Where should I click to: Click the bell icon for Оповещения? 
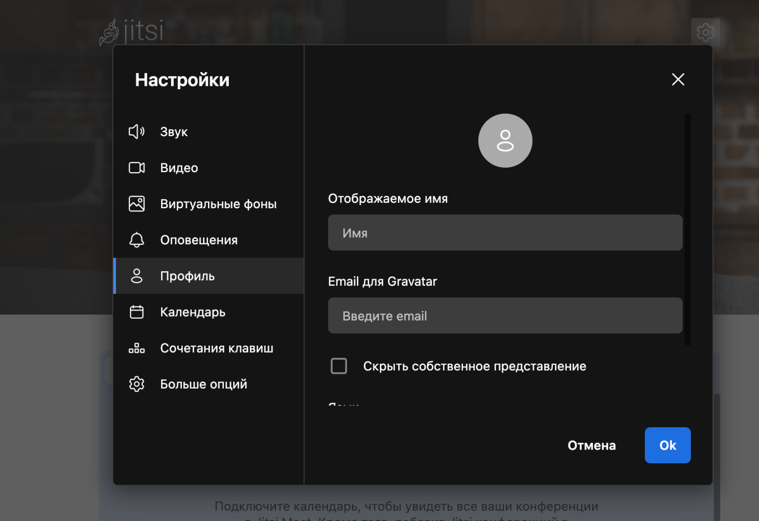click(x=136, y=240)
